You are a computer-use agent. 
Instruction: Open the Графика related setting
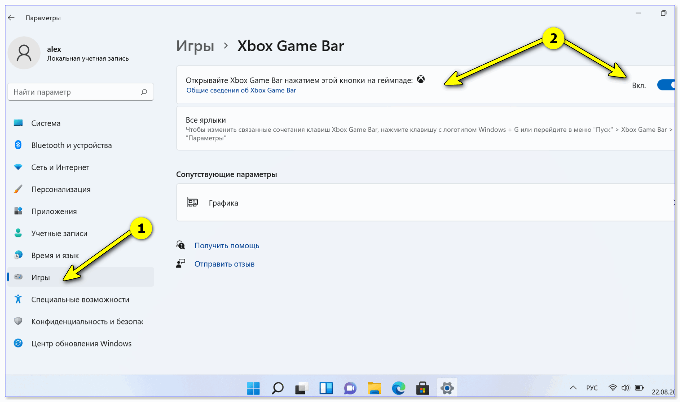coord(425,203)
